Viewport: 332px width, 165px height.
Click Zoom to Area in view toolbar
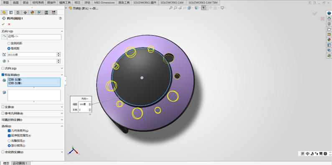(175, 8)
